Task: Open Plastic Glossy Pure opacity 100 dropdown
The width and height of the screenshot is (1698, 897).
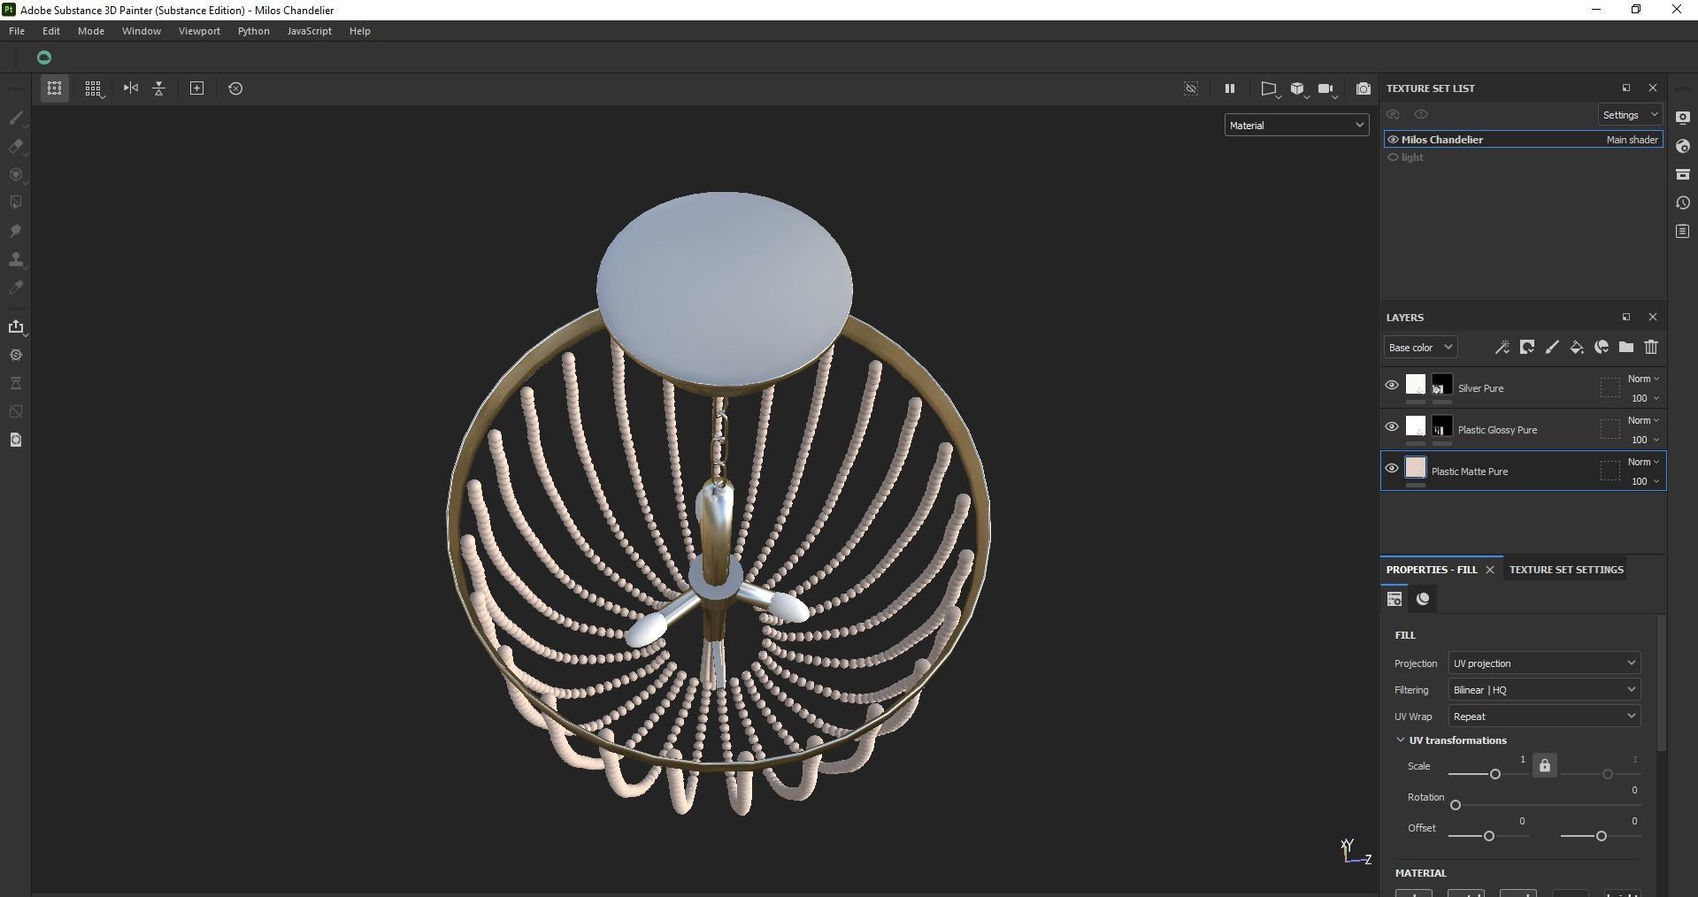Action: [x=1645, y=440]
